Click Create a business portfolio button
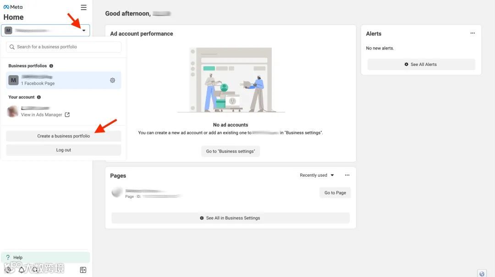This screenshot has width=495, height=277. [63, 136]
